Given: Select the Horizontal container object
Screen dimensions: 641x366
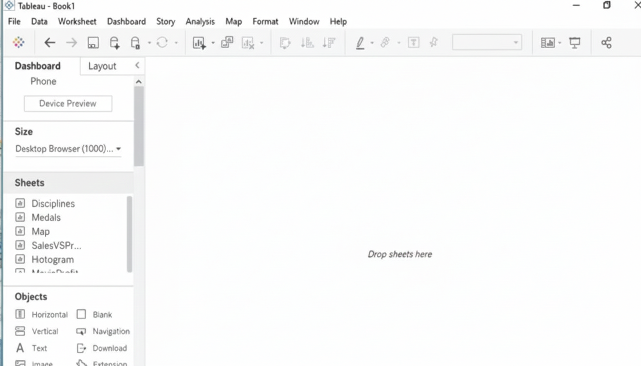Looking at the screenshot, I should click(42, 315).
